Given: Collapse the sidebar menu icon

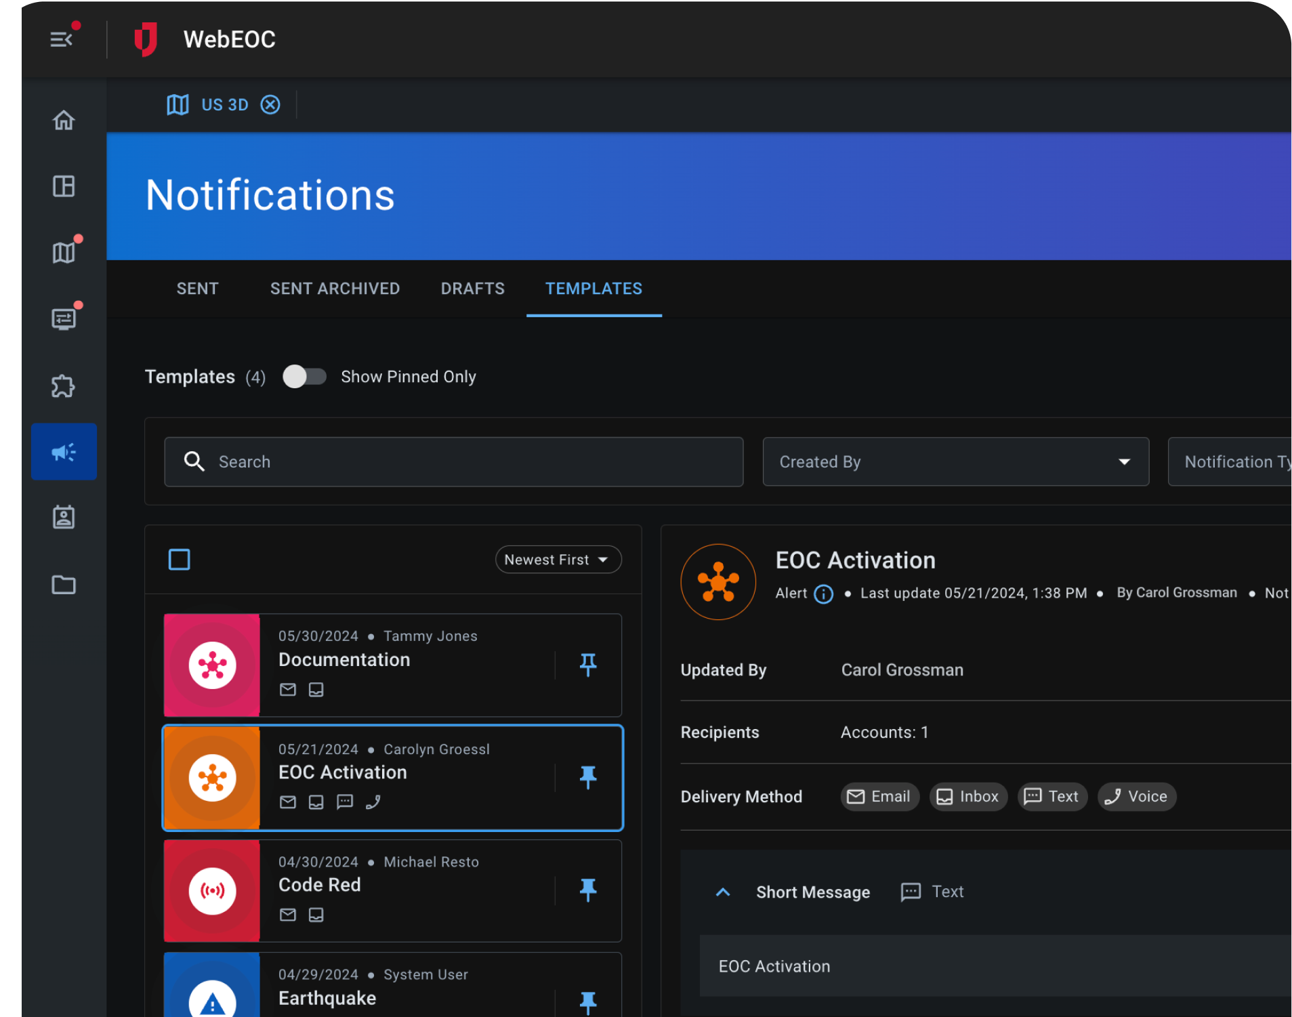Looking at the screenshot, I should (x=62, y=39).
